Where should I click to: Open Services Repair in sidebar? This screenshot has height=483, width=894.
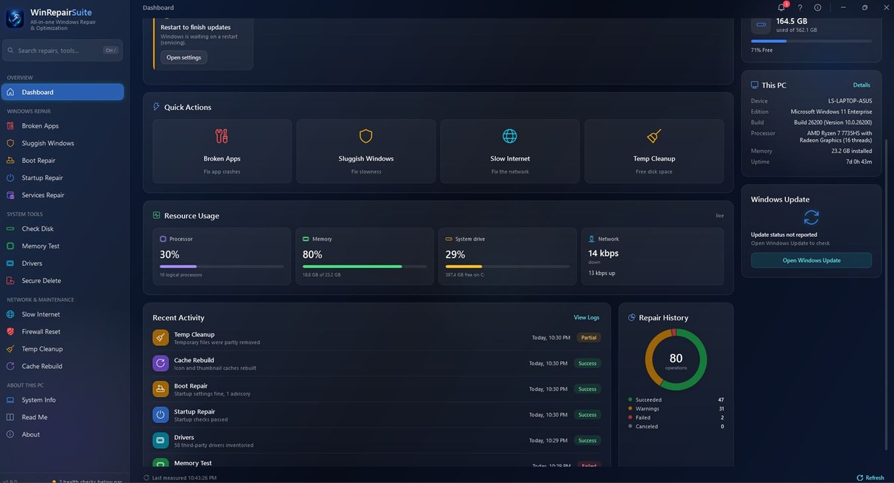[x=62, y=195]
